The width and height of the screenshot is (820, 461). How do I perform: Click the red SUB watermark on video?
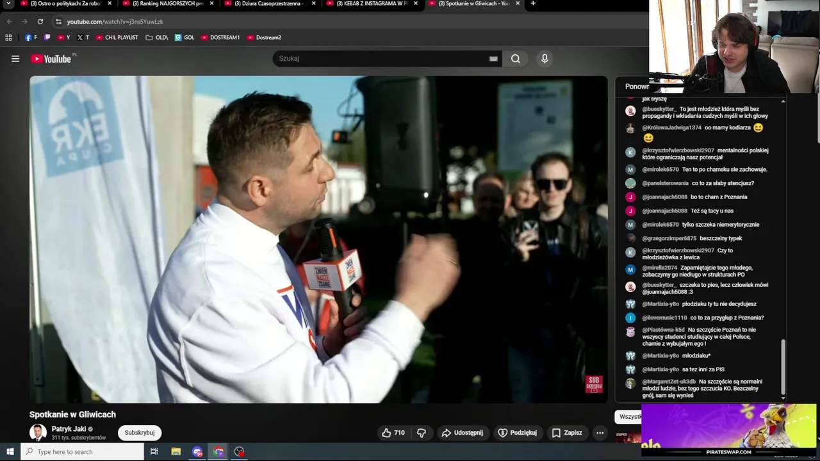[594, 384]
